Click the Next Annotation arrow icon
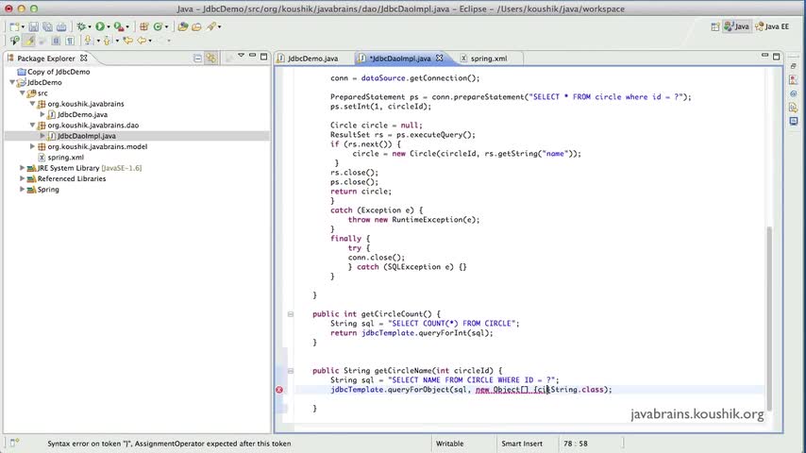The image size is (806, 453). [88, 40]
